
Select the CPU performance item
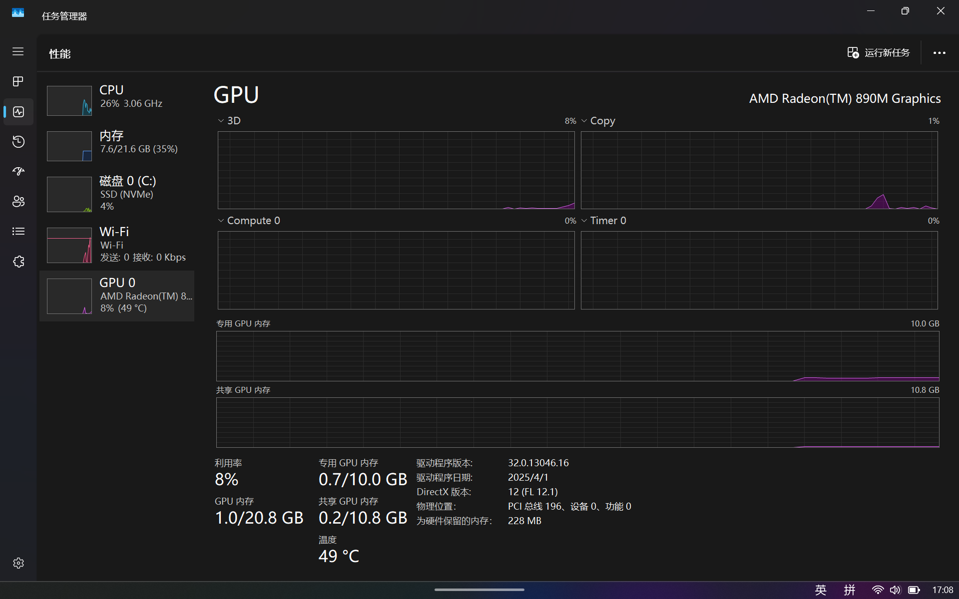[x=117, y=100]
